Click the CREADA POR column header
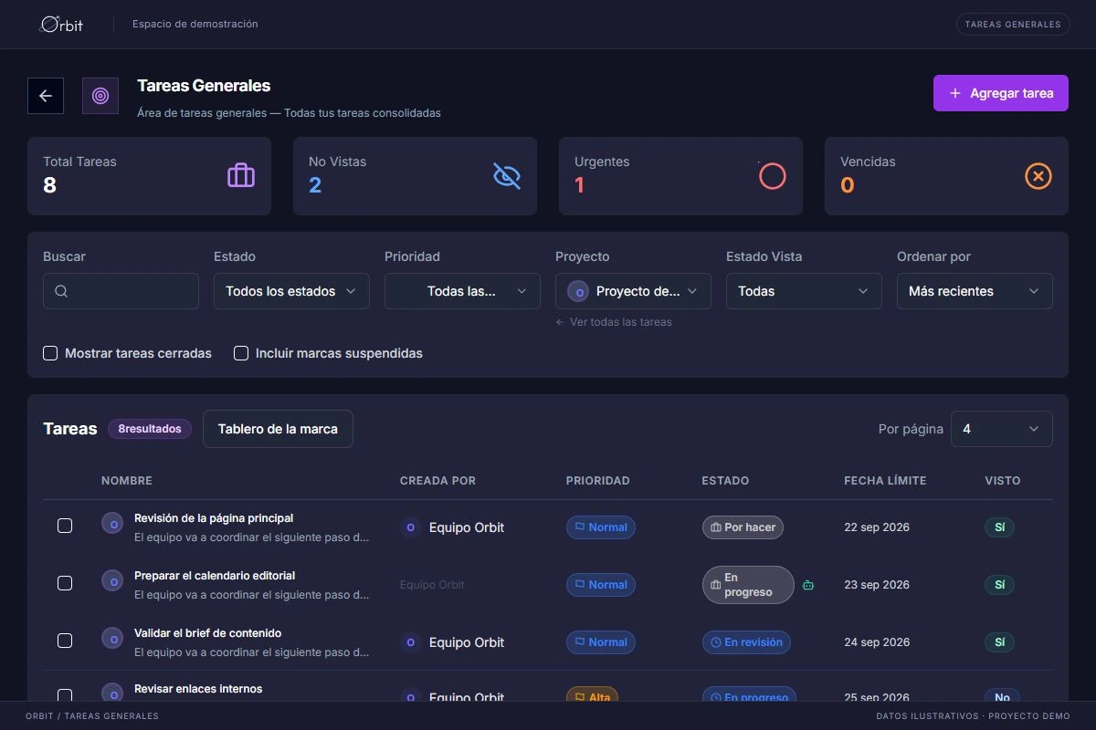 (x=437, y=481)
